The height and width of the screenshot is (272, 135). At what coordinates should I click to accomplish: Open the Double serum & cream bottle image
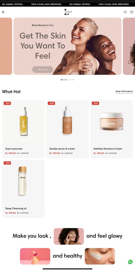point(67,120)
